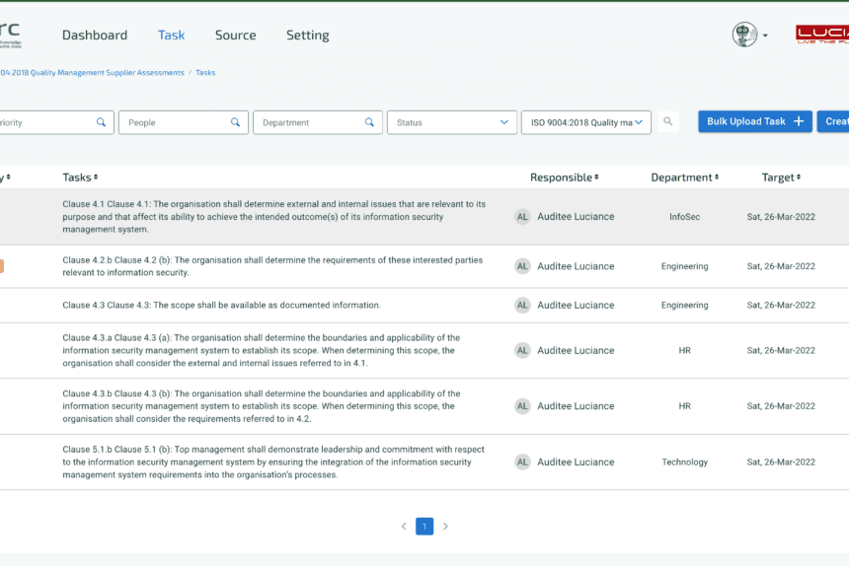849x566 pixels.
Task: Open the Dashboard menu item
Action: (x=95, y=35)
